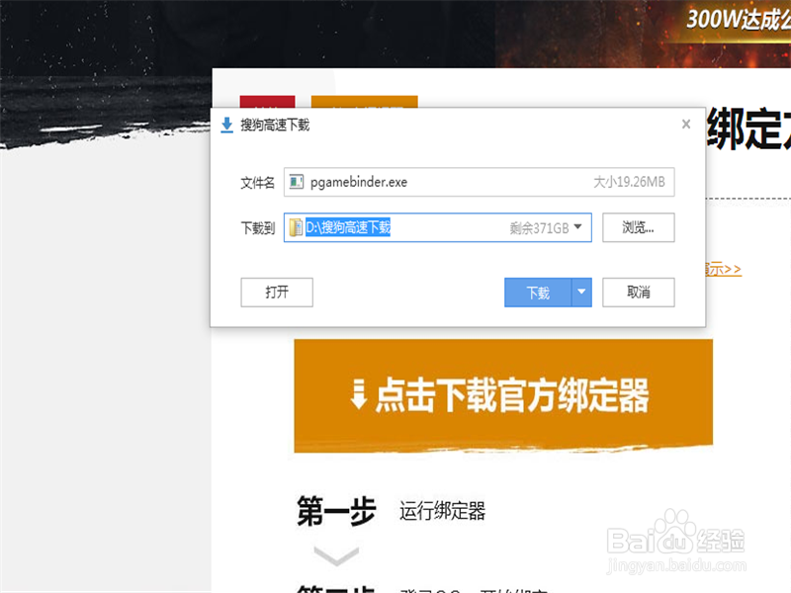Screen dimensions: 791x593
Task: Click the 点击下载官方绑定器 download banner
Action: (x=504, y=394)
